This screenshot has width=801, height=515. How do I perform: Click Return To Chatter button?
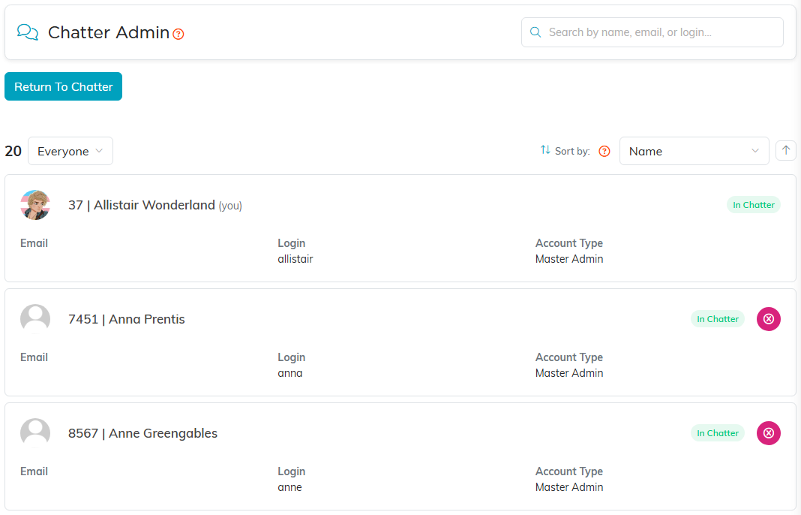coord(63,86)
